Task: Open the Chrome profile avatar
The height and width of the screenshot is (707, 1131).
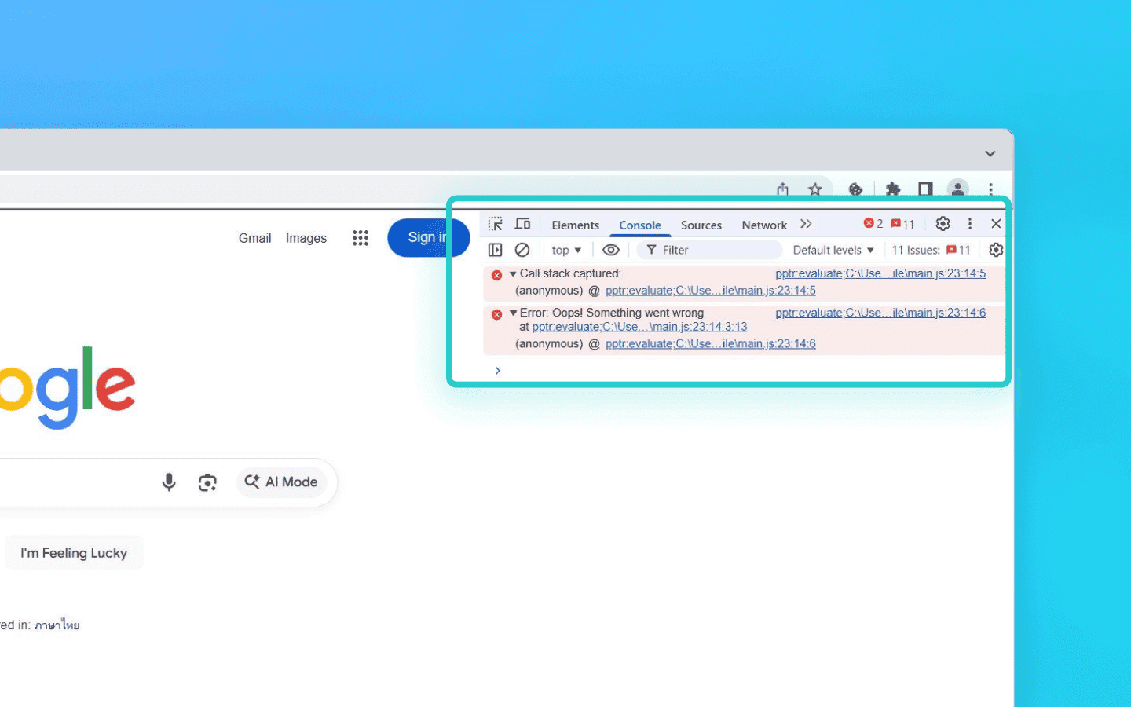Action: point(957,189)
